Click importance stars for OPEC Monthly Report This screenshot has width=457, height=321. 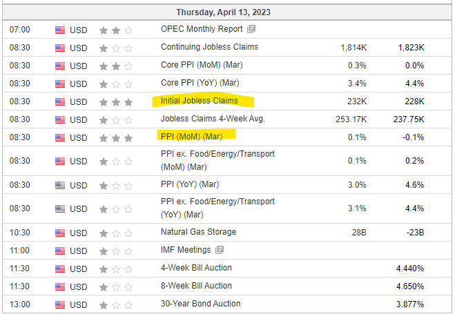click(x=116, y=30)
